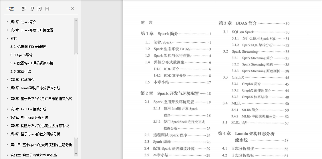Expand all bookmarks icon
This screenshot has height=159, width=322.
point(24,9)
